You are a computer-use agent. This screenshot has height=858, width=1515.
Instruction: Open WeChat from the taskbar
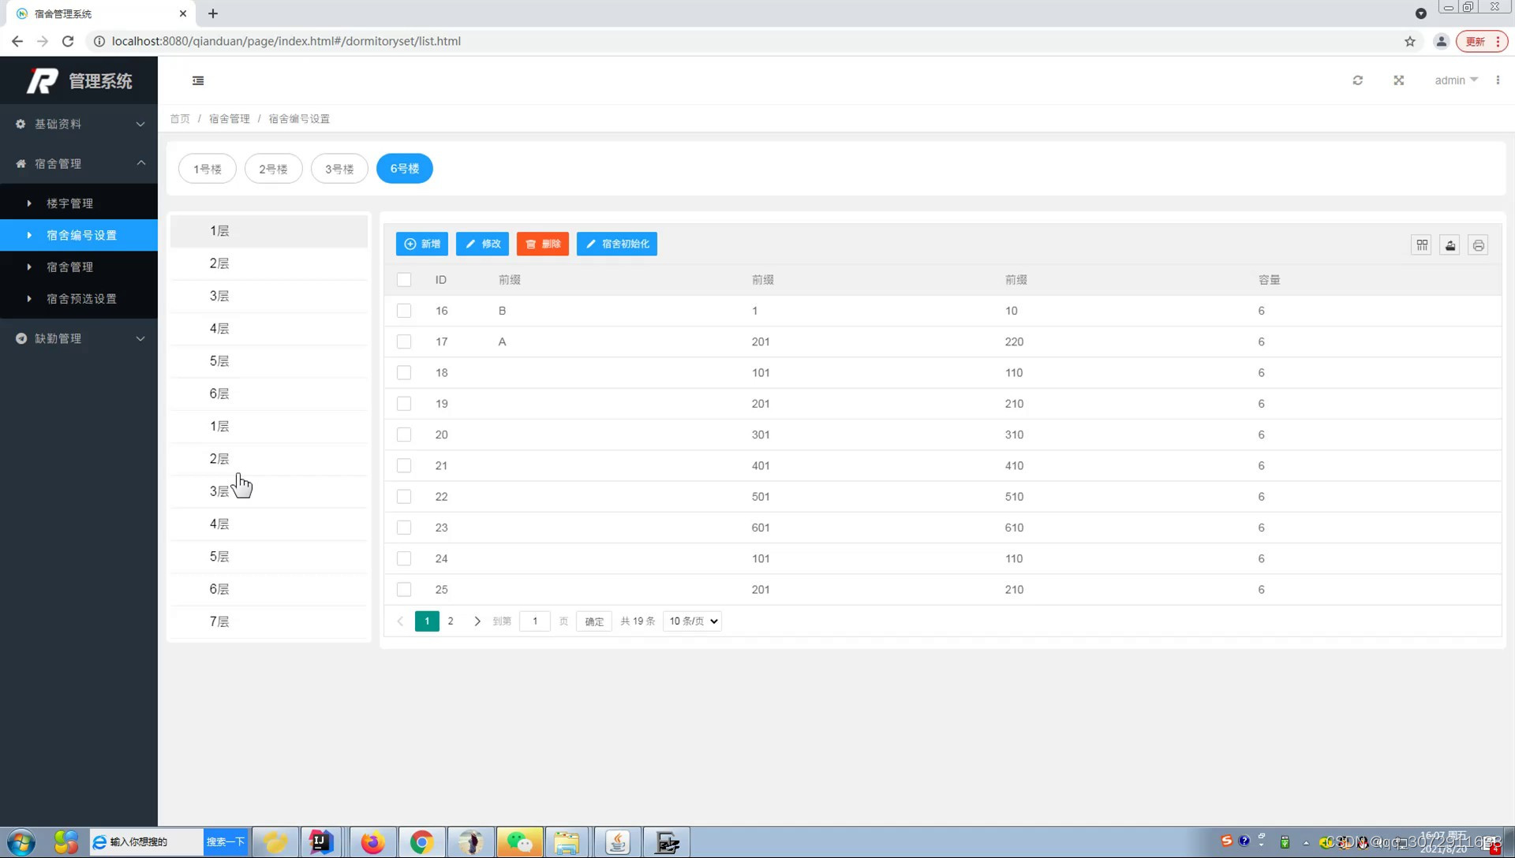click(x=519, y=842)
